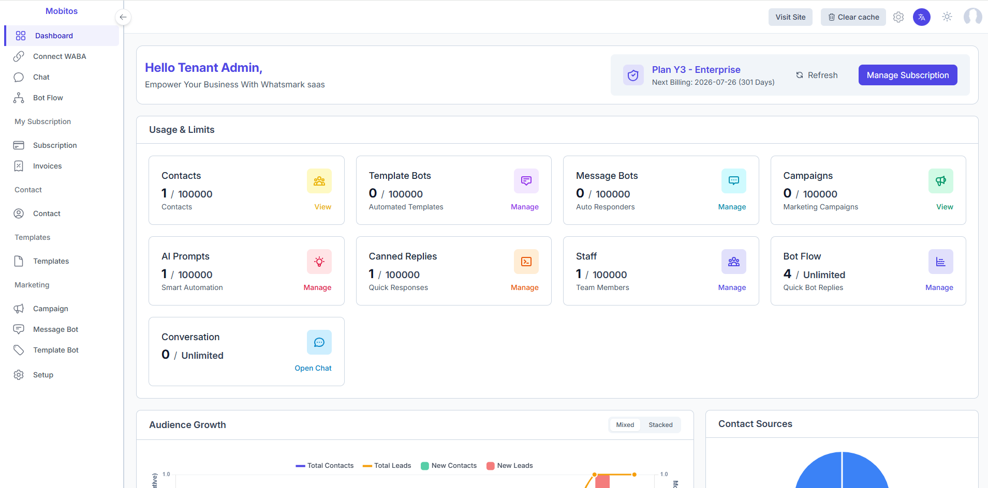This screenshot has height=488, width=988.
Task: Select the Dashboard menu item
Action: click(54, 35)
